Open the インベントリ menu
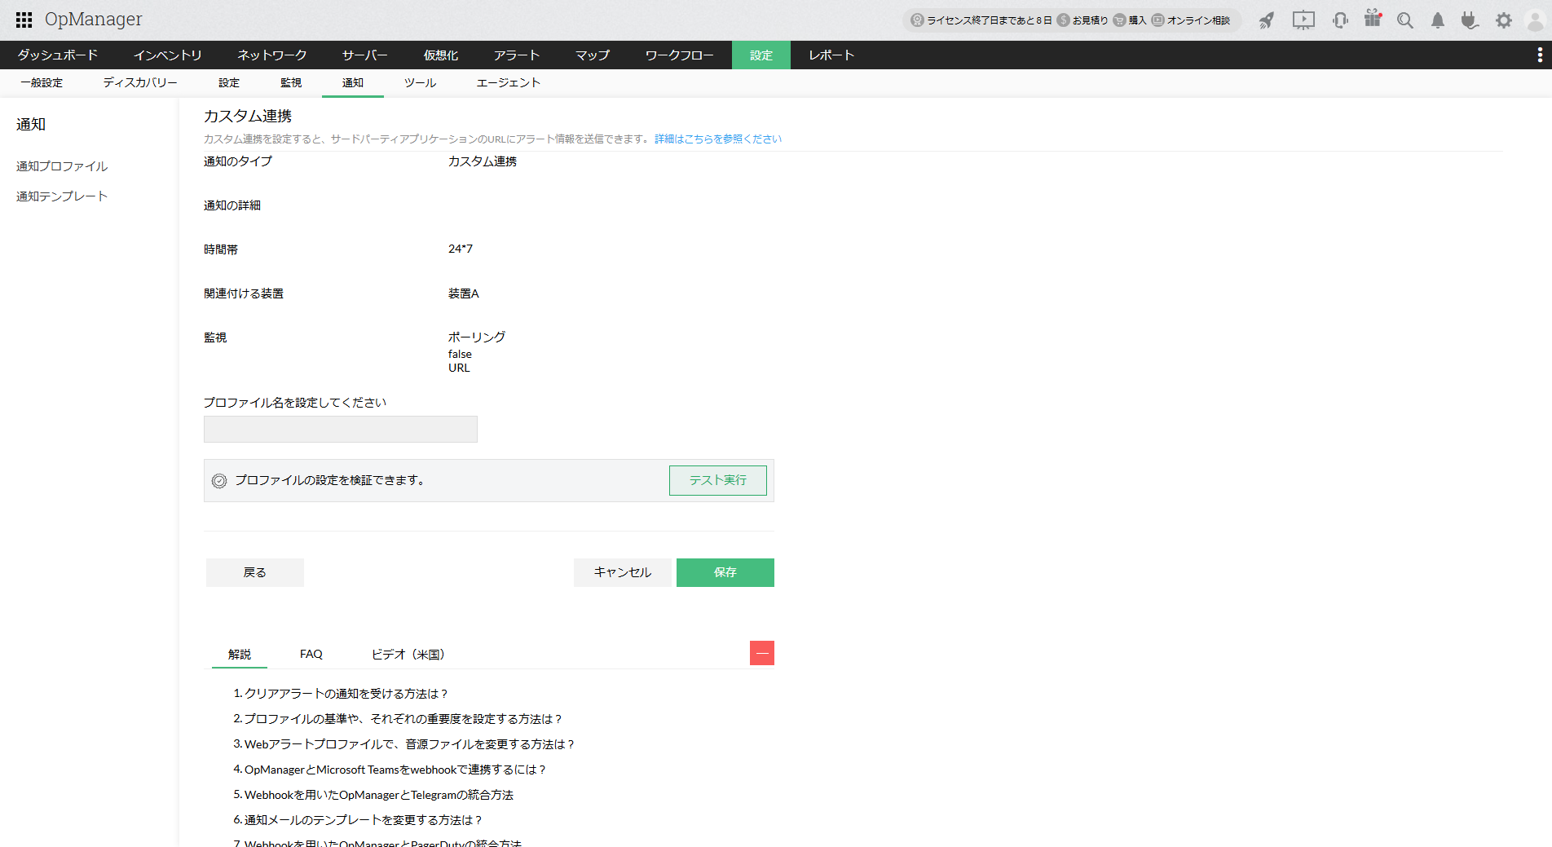The image size is (1552, 847). pyautogui.click(x=168, y=55)
